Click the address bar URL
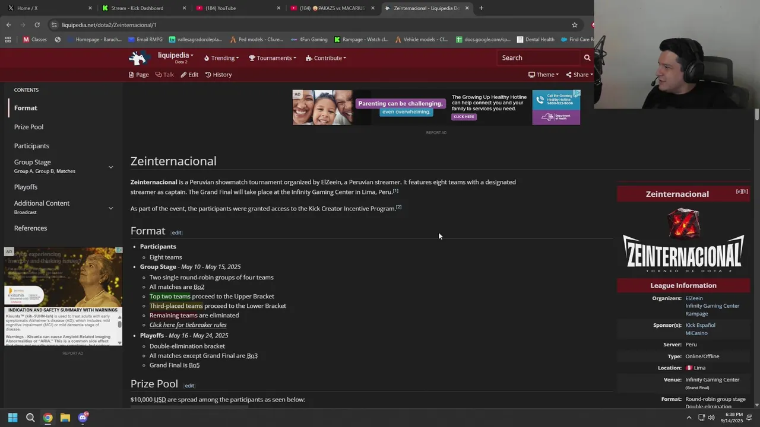 point(109,25)
